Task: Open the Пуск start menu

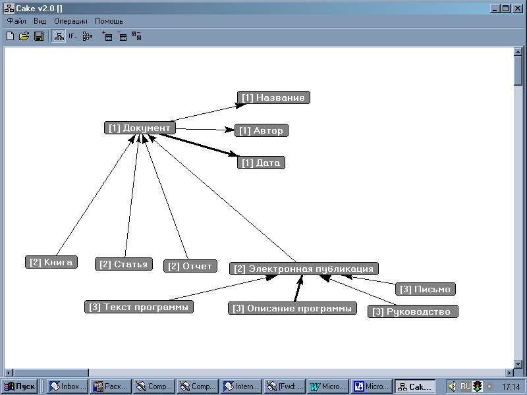Action: pos(20,386)
